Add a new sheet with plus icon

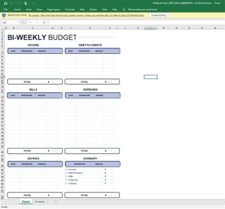tap(56, 202)
